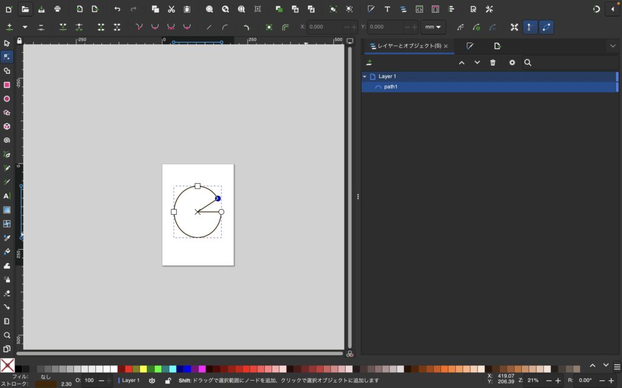The width and height of the screenshot is (622, 388).
Task: Make selected nodes symmetric
Action: [x=171, y=27]
